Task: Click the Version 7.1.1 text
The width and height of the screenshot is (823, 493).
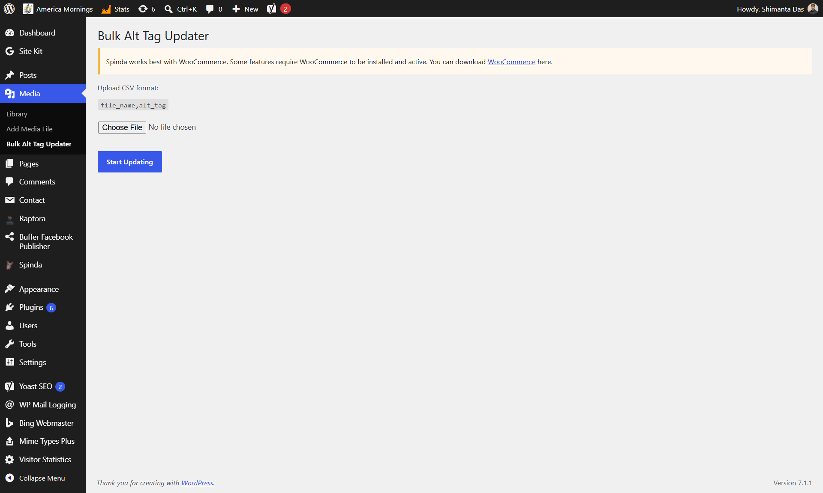Action: 793,483
